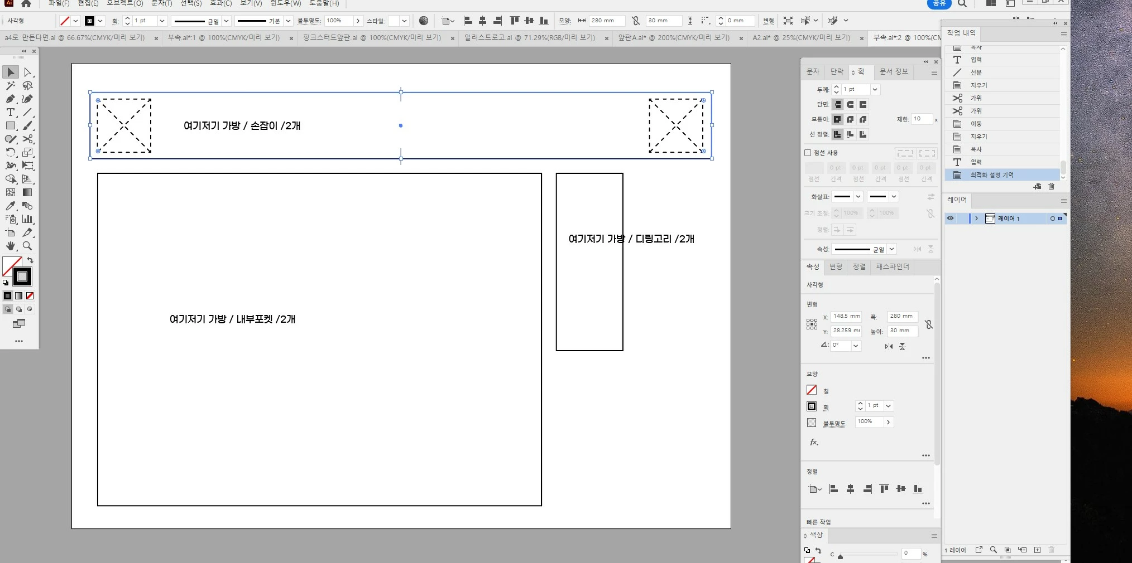This screenshot has width=1132, height=563.
Task: Select the Magic Wand tool
Action: [x=11, y=86]
